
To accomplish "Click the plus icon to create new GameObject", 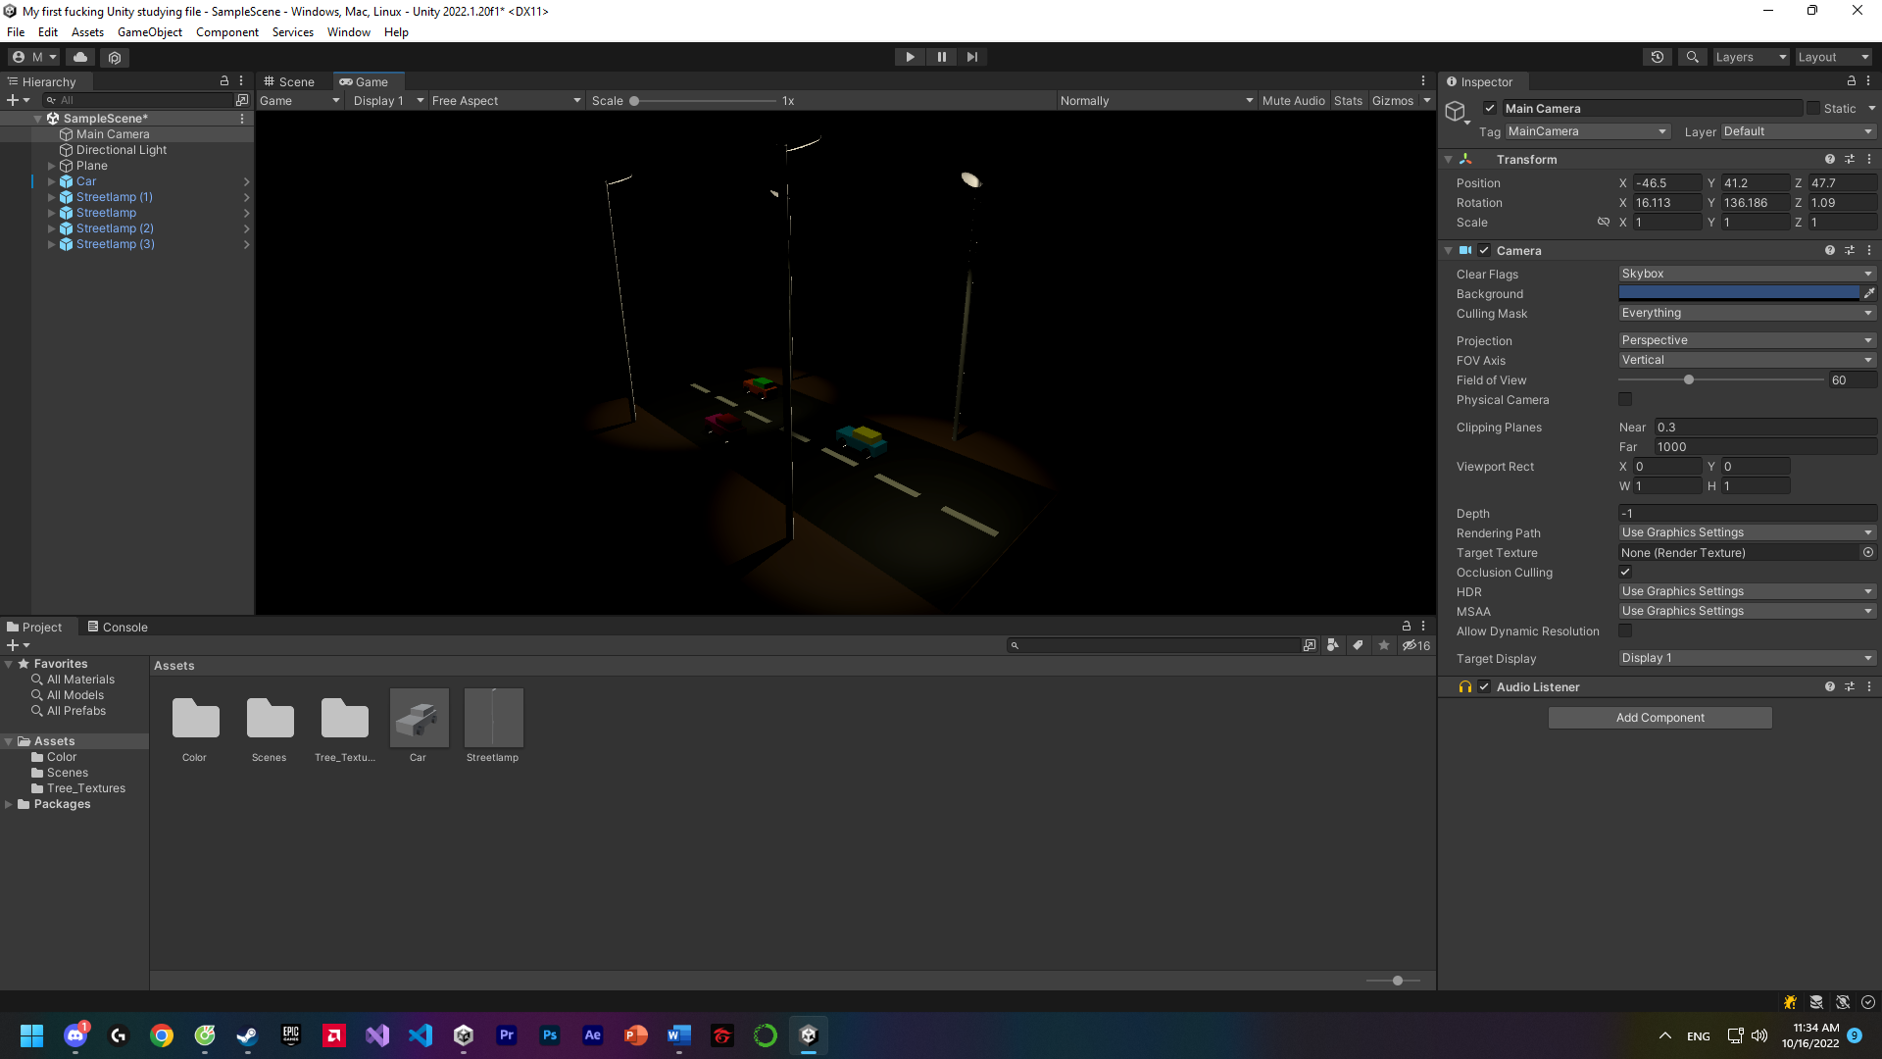I will click(x=12, y=99).
